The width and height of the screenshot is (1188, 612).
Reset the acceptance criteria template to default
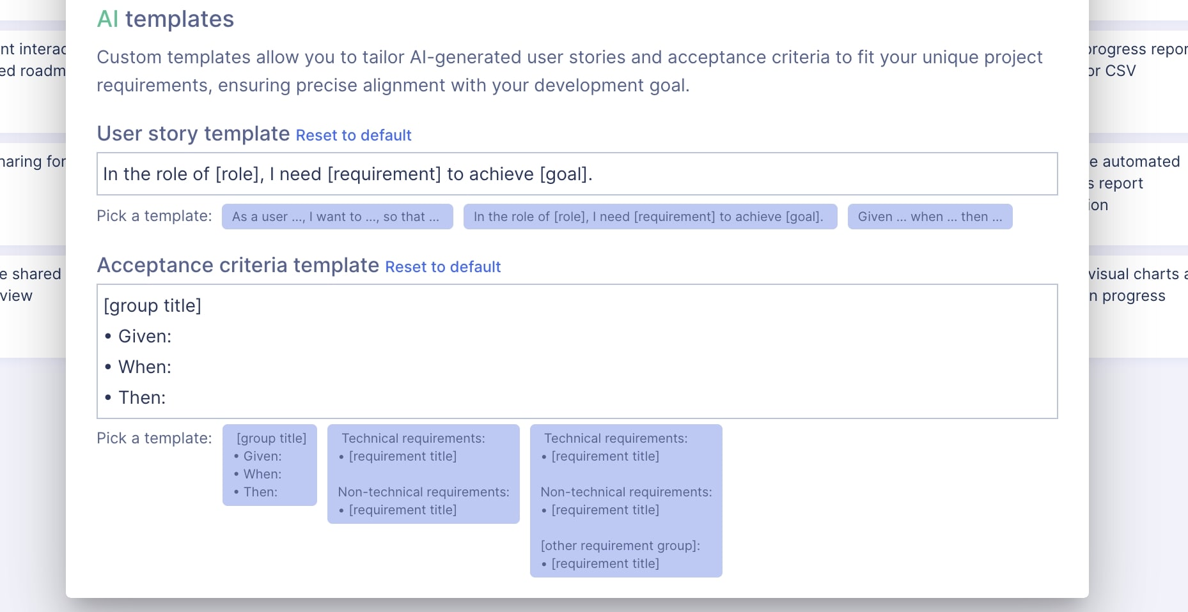[442, 267]
